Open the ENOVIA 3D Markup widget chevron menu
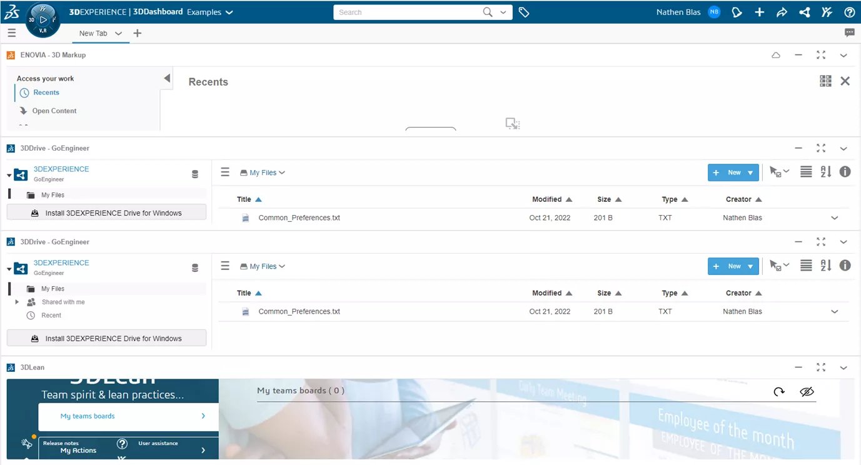The height and width of the screenshot is (465, 861). (843, 55)
